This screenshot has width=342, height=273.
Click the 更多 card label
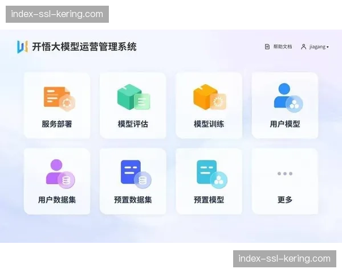pos(285,200)
